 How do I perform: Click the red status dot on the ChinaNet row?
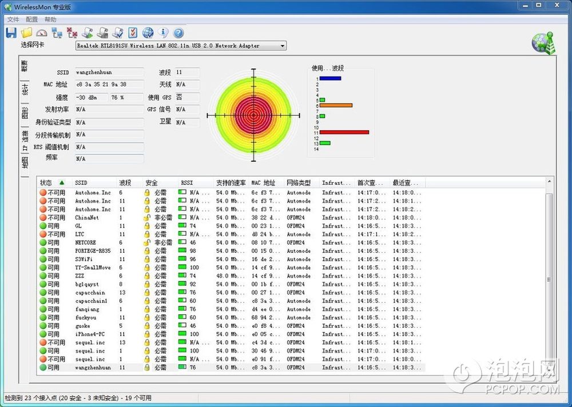[43, 218]
